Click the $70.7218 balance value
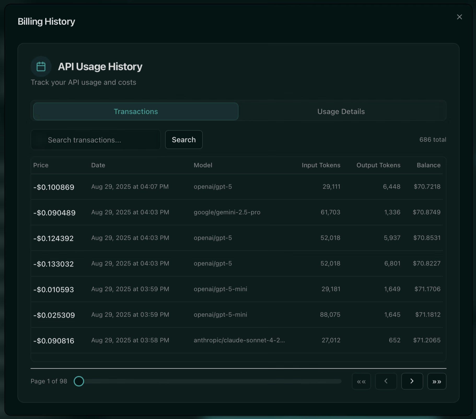Image resolution: width=476 pixels, height=419 pixels. (x=427, y=187)
